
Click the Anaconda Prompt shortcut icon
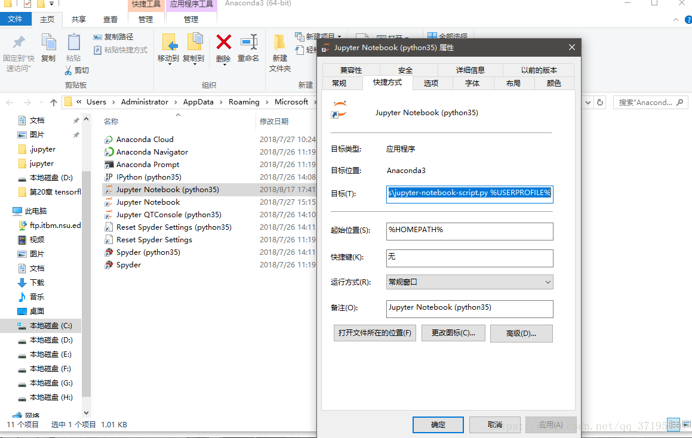(x=109, y=165)
